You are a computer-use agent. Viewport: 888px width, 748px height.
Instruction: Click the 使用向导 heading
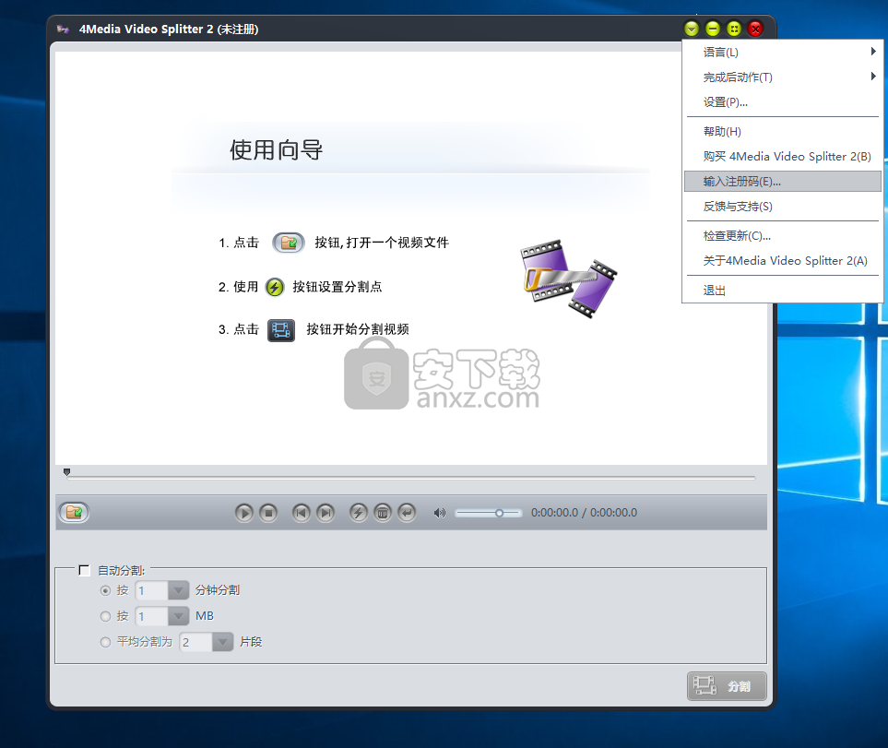coord(277,150)
